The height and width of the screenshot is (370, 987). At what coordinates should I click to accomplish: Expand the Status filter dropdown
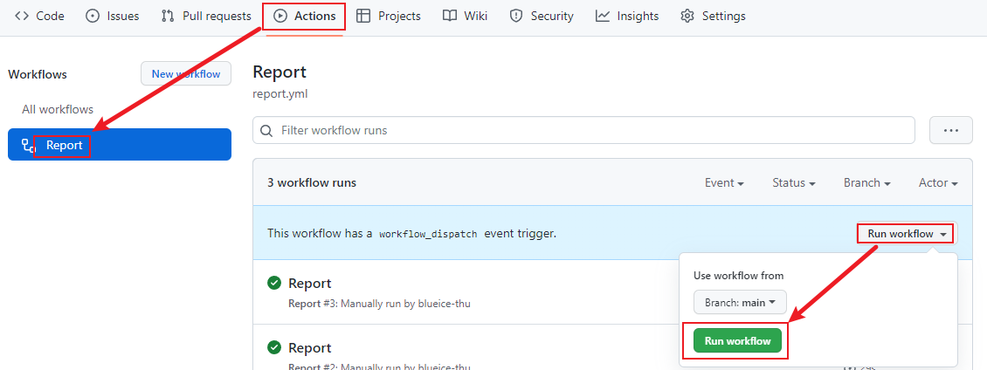click(794, 183)
